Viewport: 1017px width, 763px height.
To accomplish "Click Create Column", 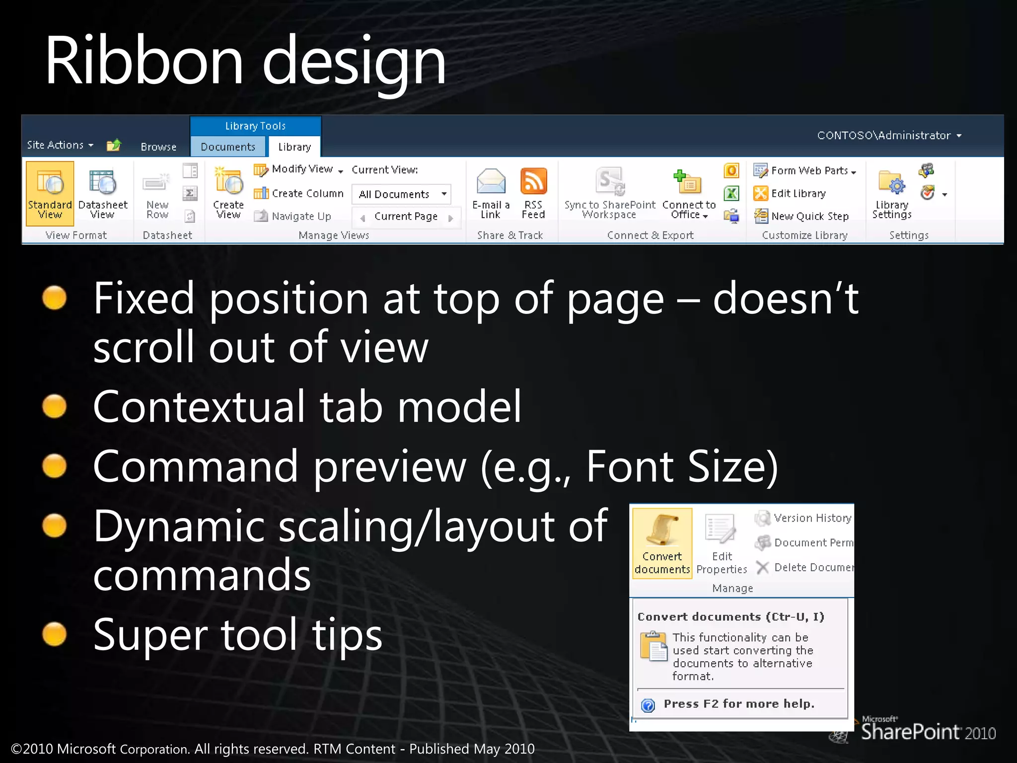I will 298,193.
